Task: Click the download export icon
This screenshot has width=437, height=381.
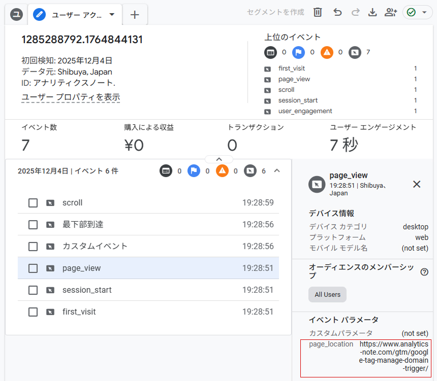Action: pos(372,12)
